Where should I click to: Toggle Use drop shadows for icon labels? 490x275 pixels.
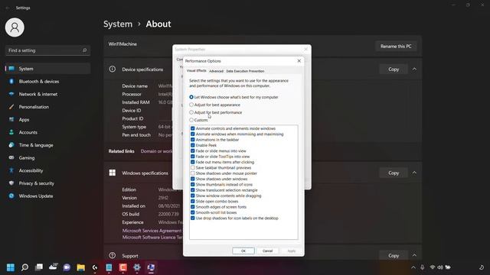click(x=193, y=218)
